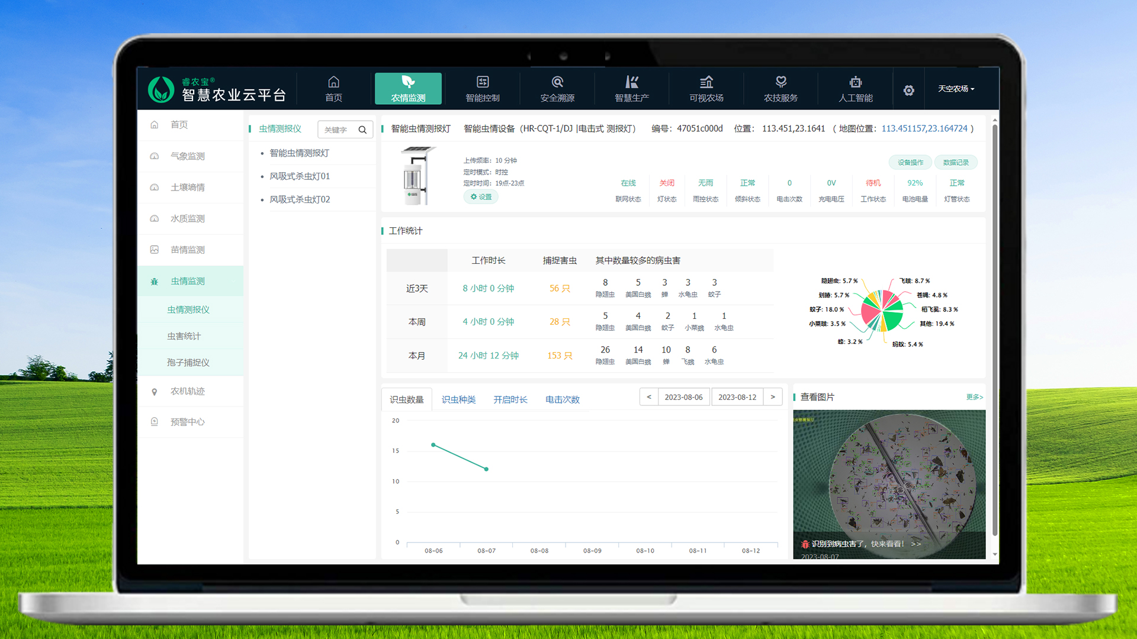Image resolution: width=1137 pixels, height=639 pixels.
Task: Click sidebar 首页 house icon
Action: (x=155, y=125)
